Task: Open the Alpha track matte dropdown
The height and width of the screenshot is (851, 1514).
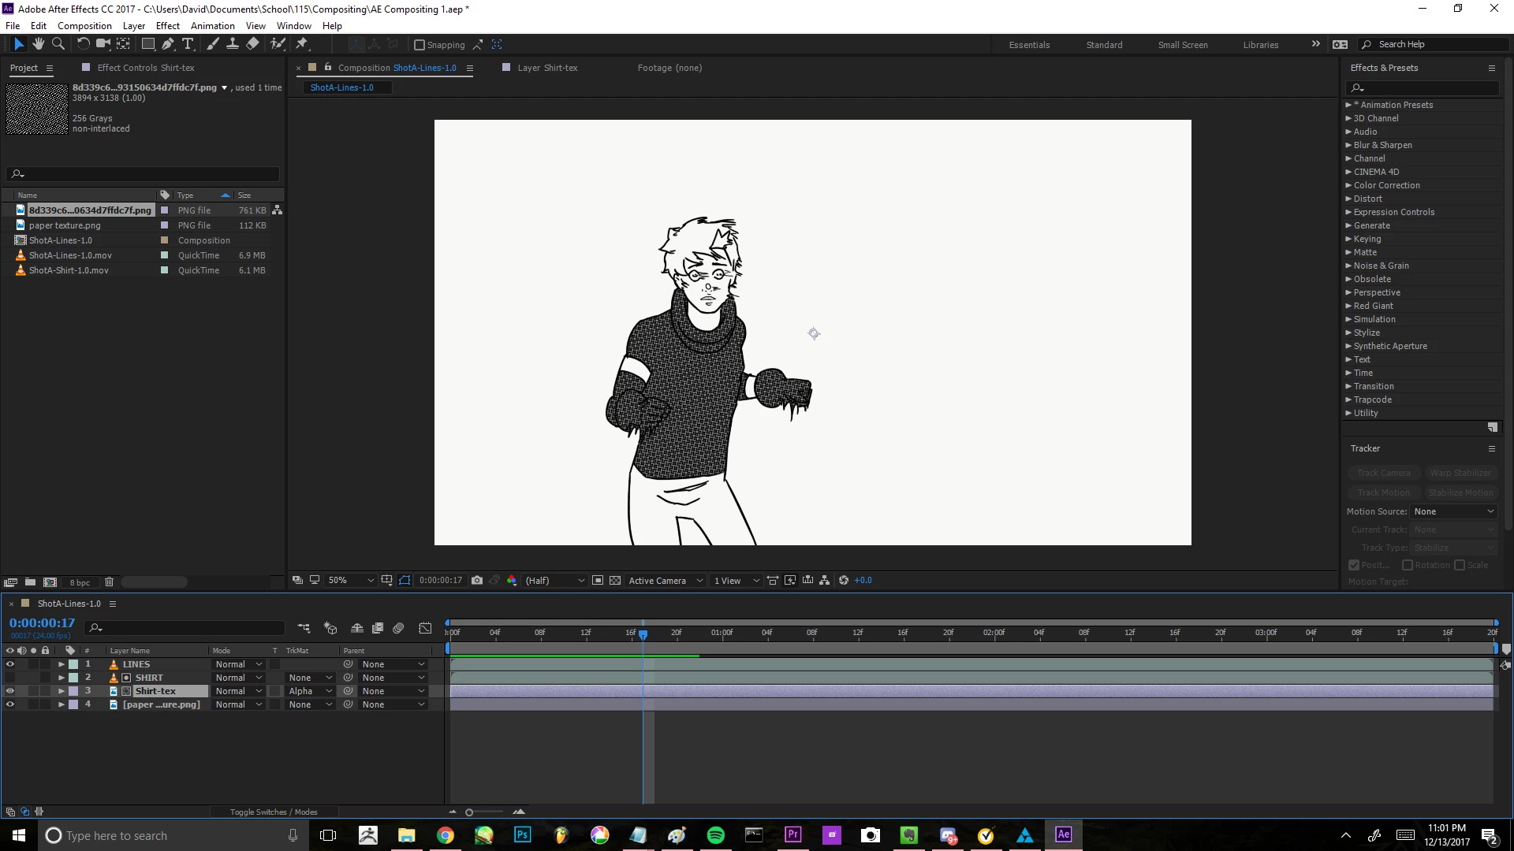Action: pos(311,691)
